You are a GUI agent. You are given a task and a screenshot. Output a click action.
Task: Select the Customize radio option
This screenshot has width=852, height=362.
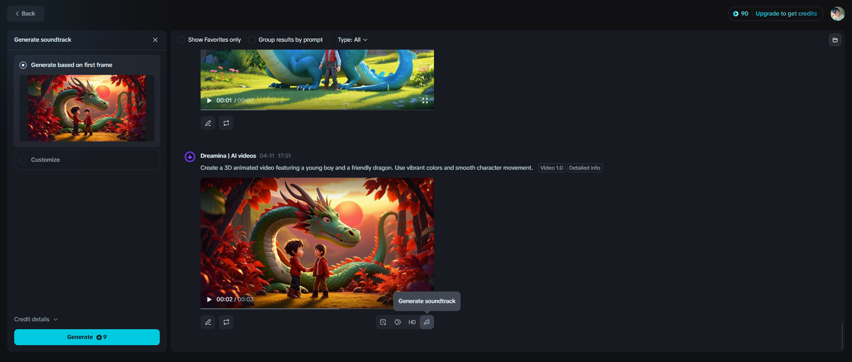point(23,160)
